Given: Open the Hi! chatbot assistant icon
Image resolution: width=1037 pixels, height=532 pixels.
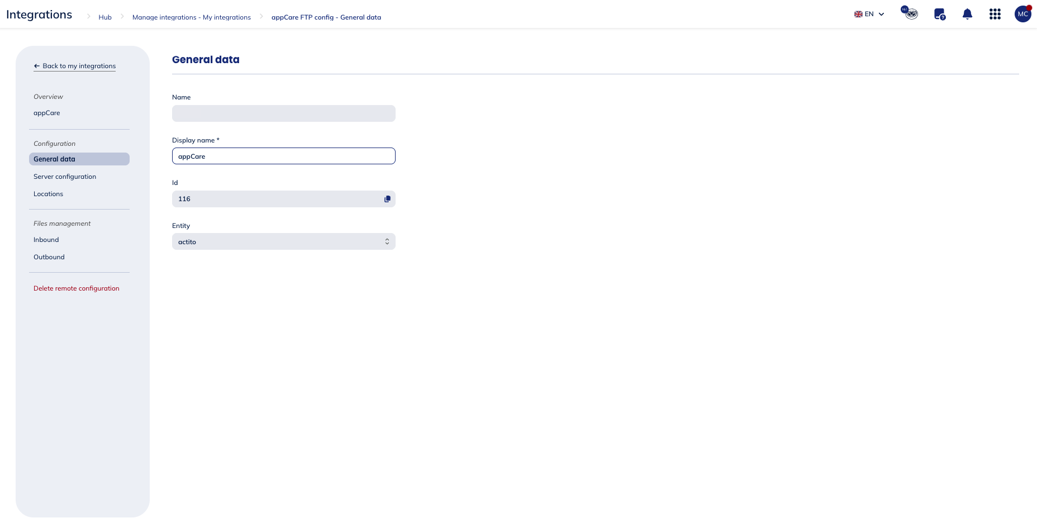Looking at the screenshot, I should point(910,13).
